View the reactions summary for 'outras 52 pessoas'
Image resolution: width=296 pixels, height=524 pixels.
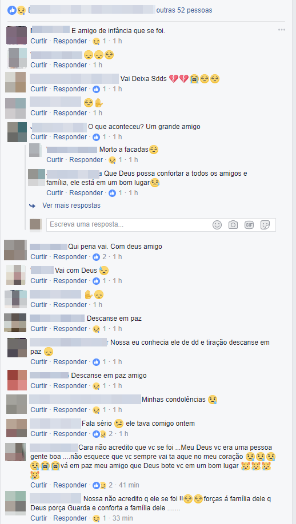tap(184, 10)
